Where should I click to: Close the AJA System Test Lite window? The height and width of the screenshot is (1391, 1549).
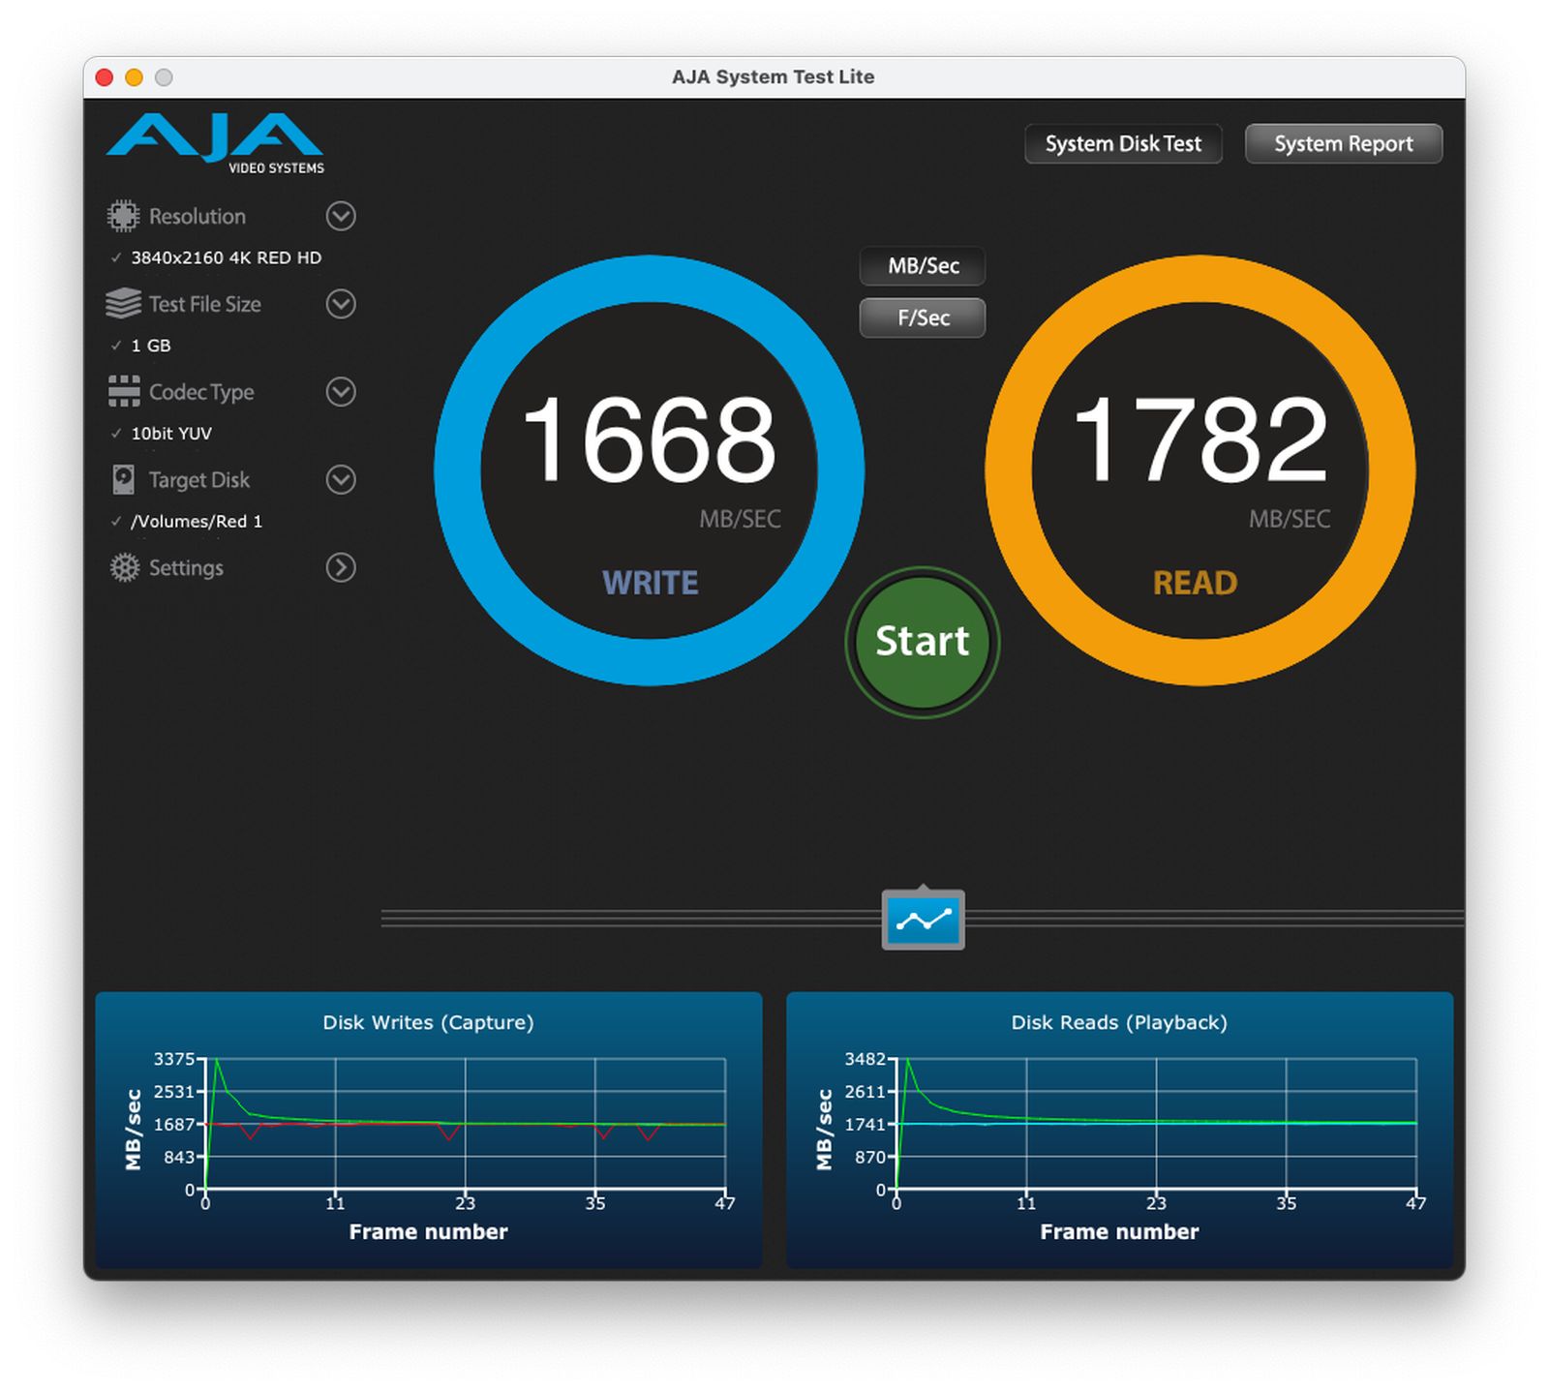pos(105,77)
